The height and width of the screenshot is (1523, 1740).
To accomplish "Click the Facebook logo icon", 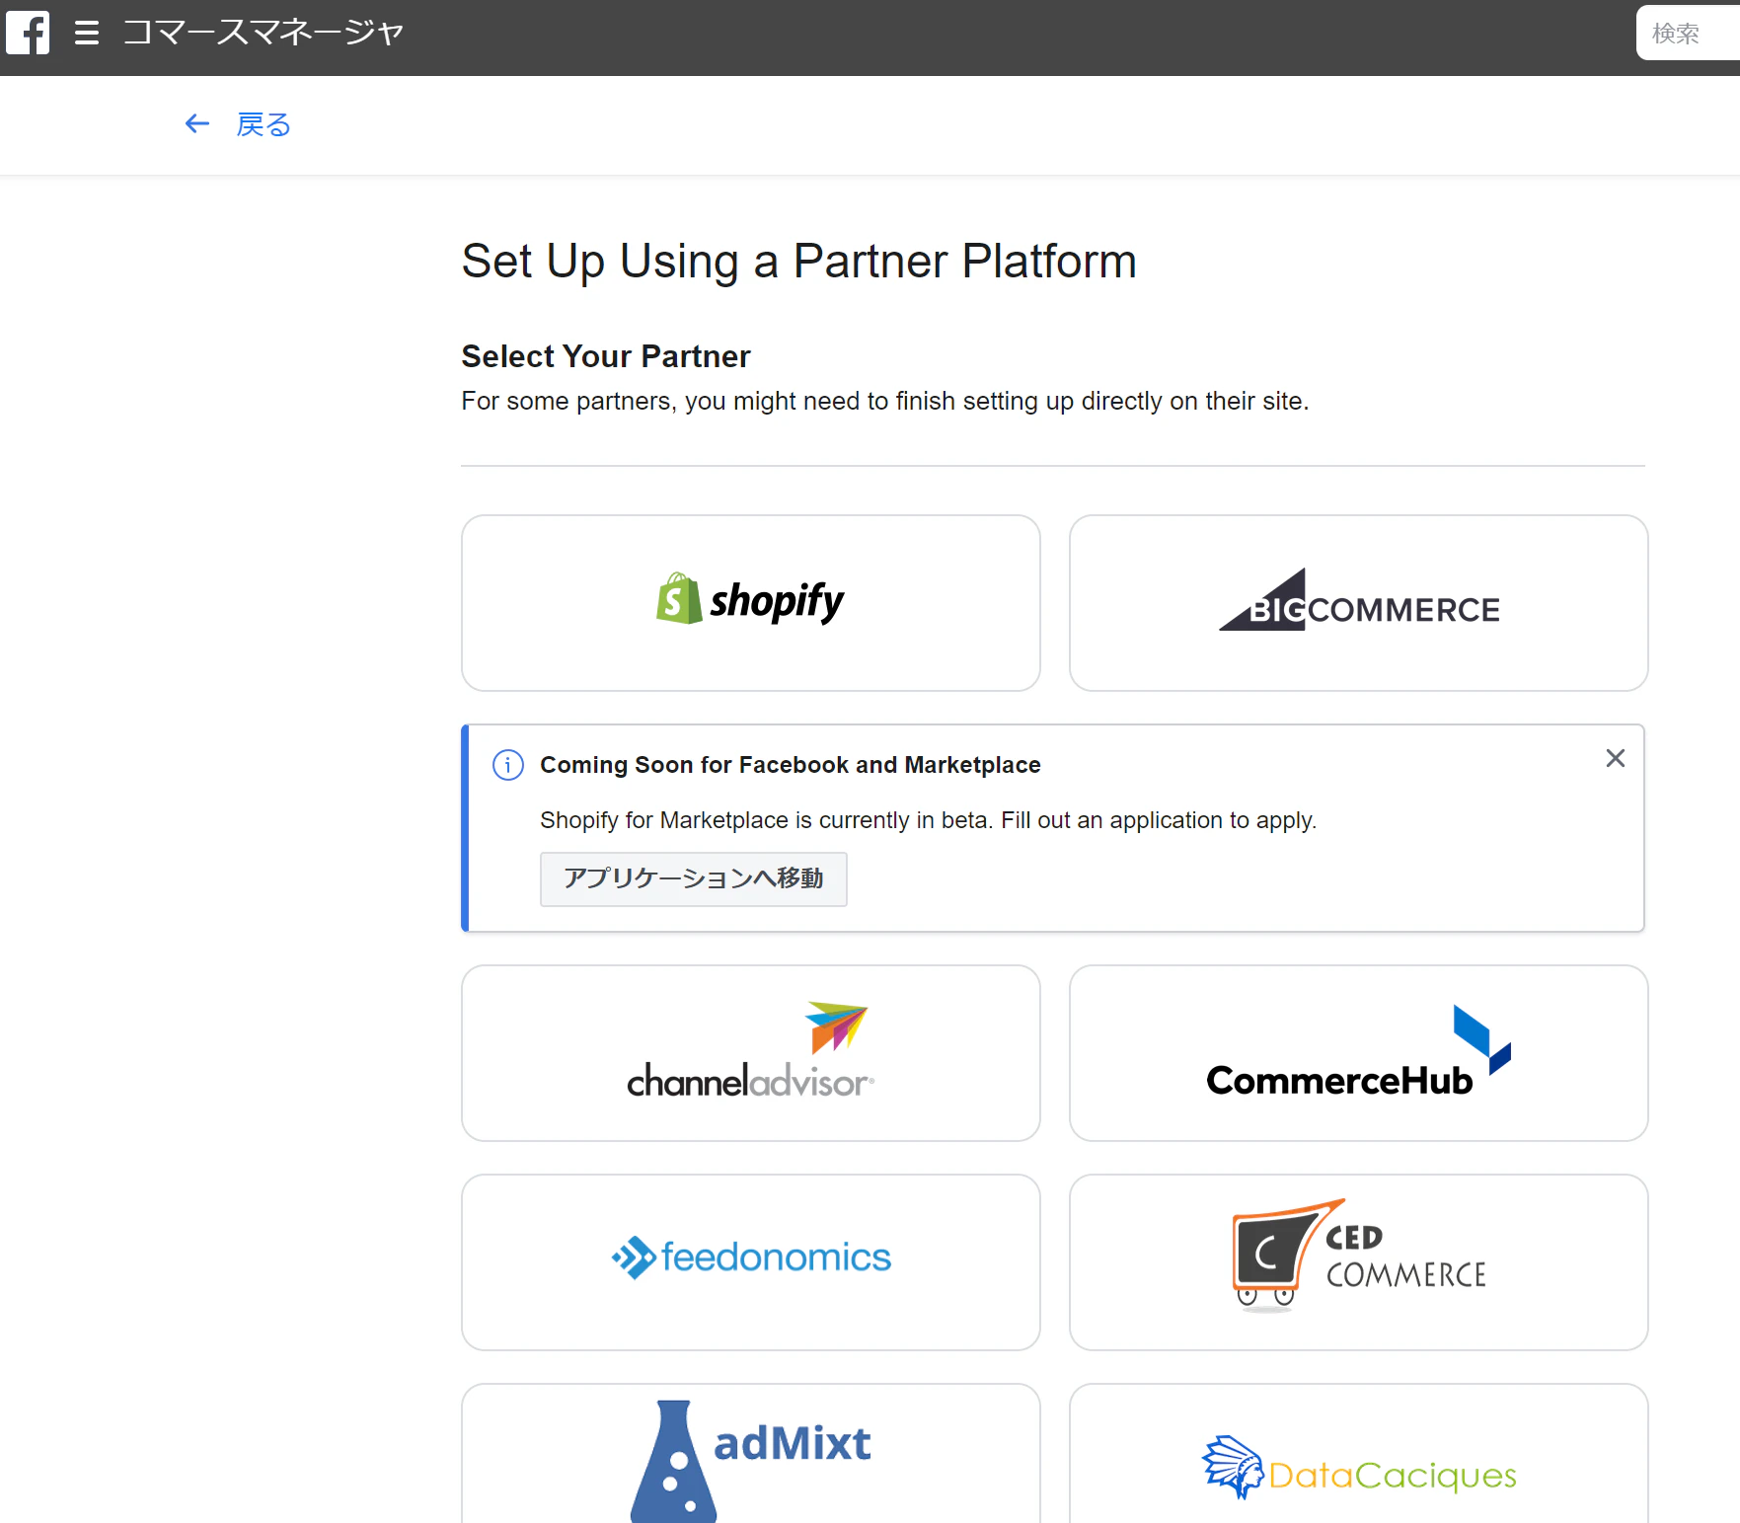I will (28, 33).
